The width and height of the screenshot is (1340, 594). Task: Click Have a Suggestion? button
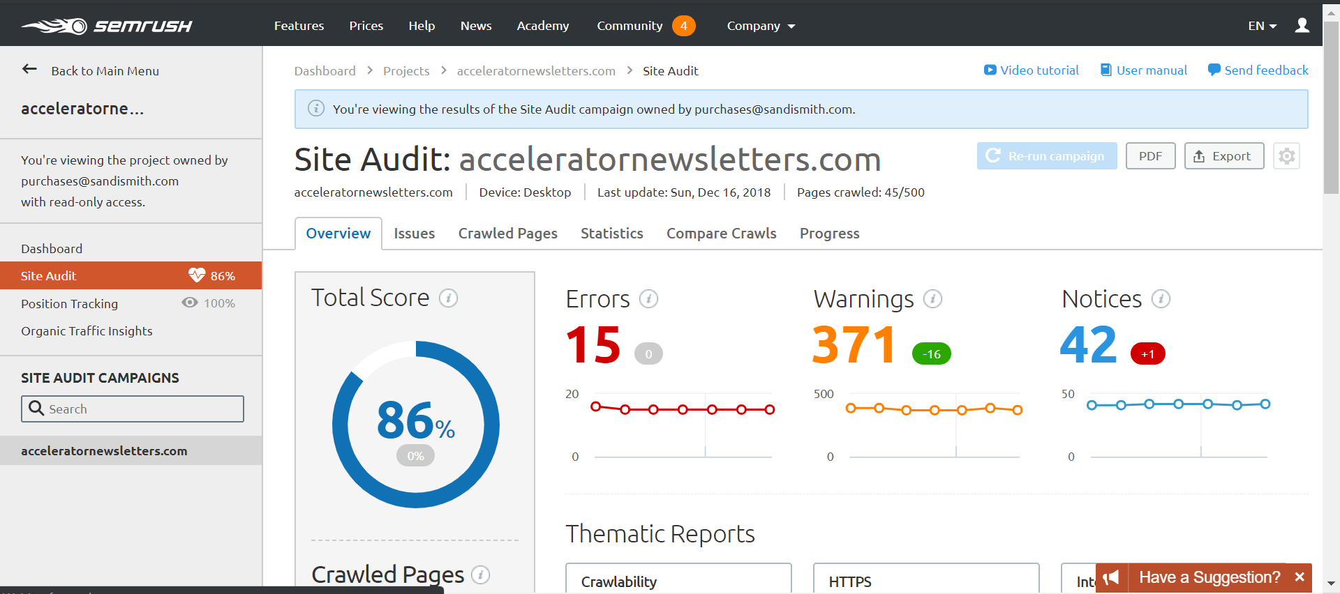(1209, 577)
